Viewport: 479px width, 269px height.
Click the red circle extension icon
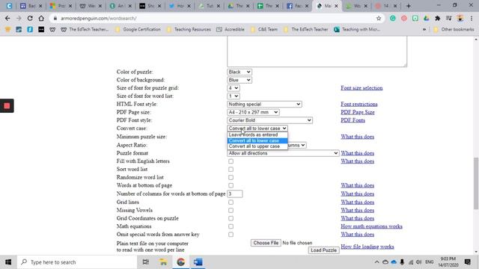[x=404, y=18]
